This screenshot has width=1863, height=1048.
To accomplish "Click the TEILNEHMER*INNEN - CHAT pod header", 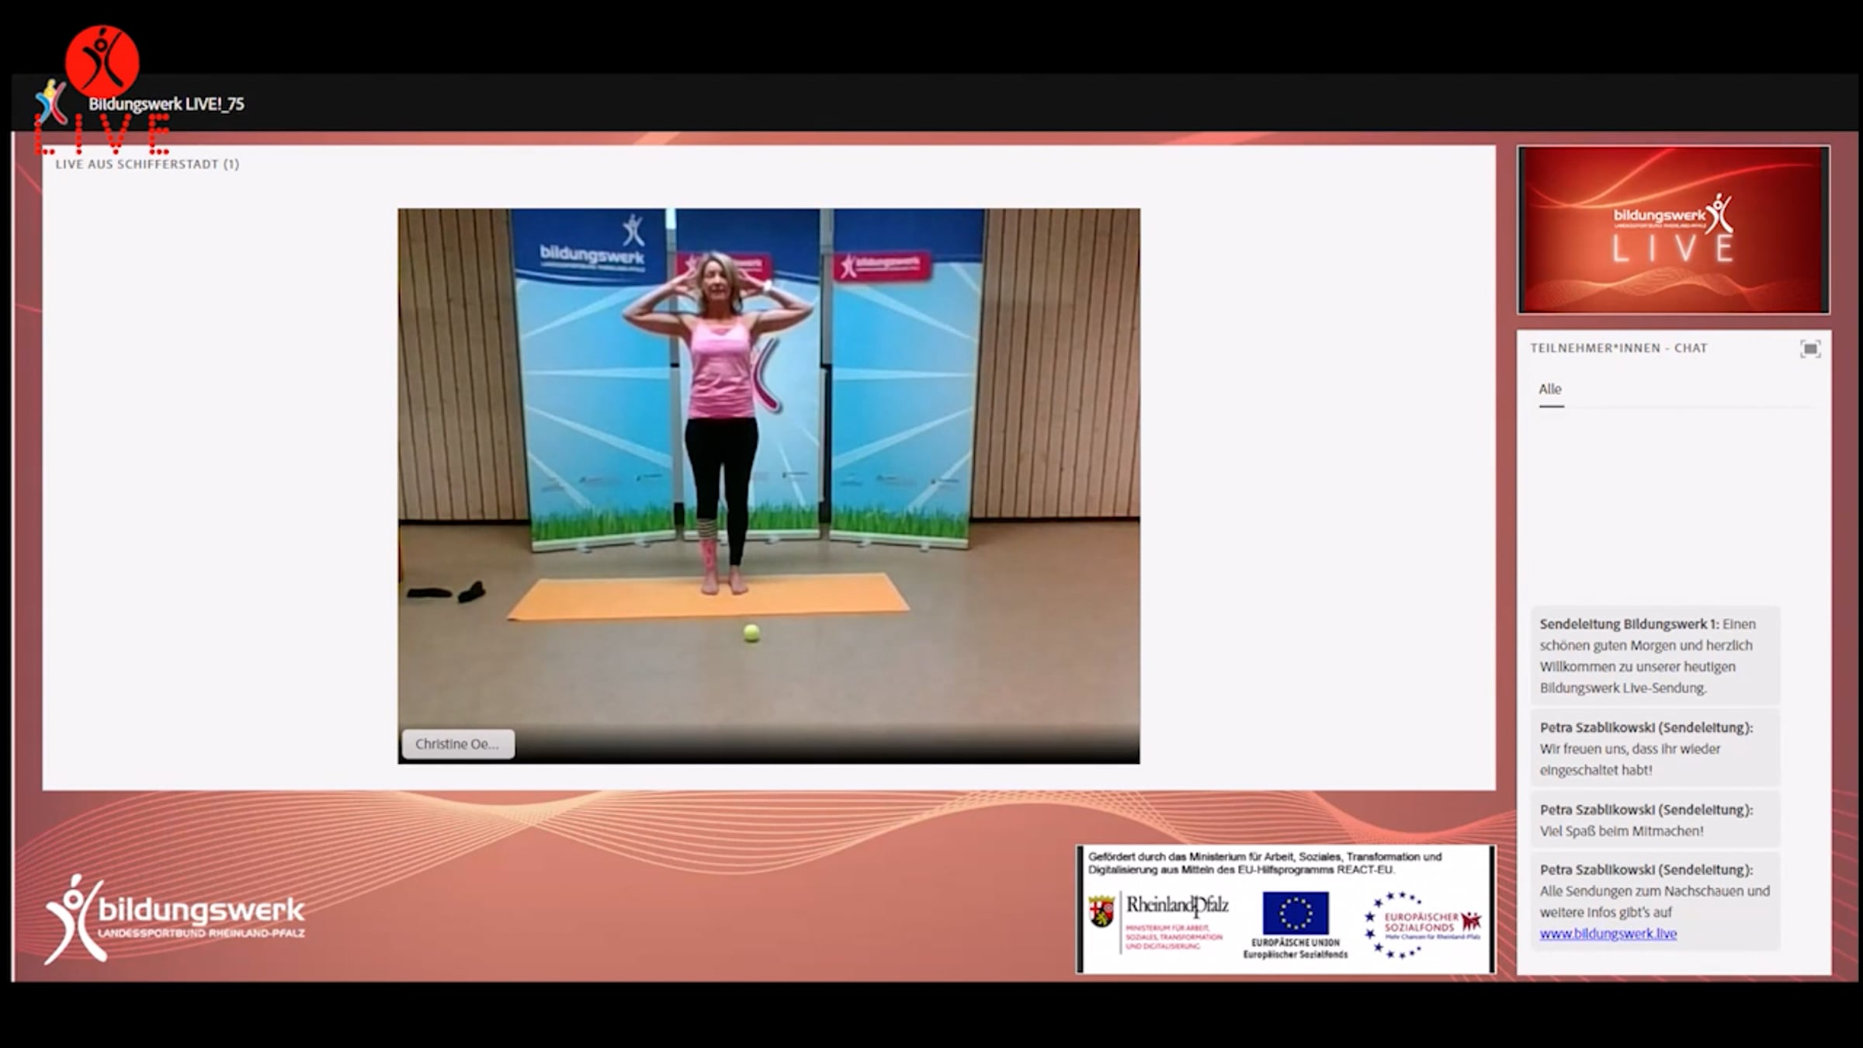I will click(x=1618, y=349).
